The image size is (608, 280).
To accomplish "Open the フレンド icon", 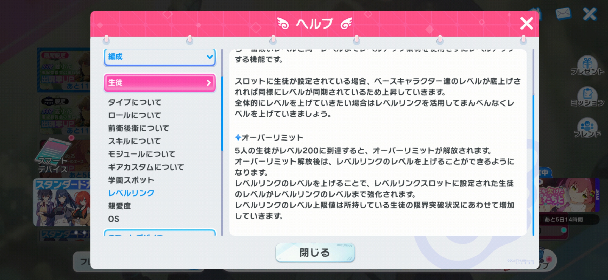I will click(587, 128).
